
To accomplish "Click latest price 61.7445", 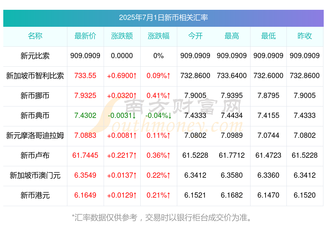I will coord(85,155).
